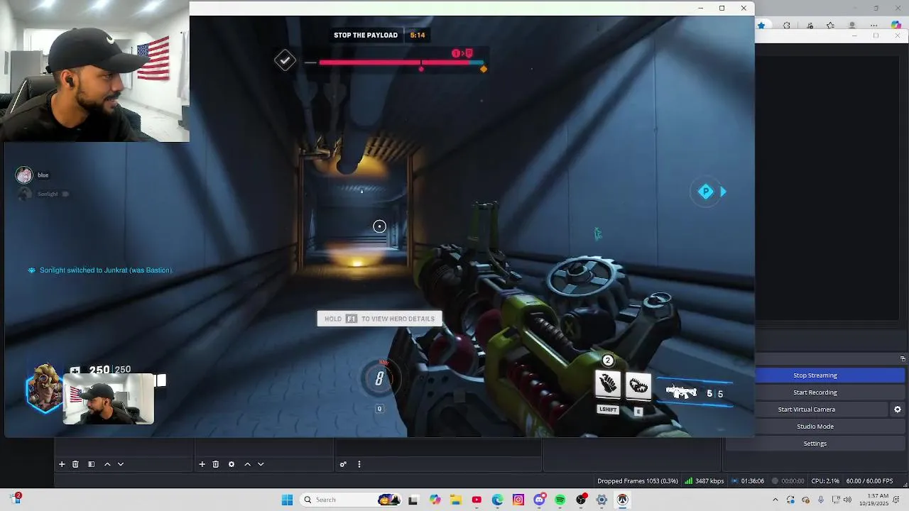Open source properties gear icon
This screenshot has width=909, height=511.
(x=232, y=464)
